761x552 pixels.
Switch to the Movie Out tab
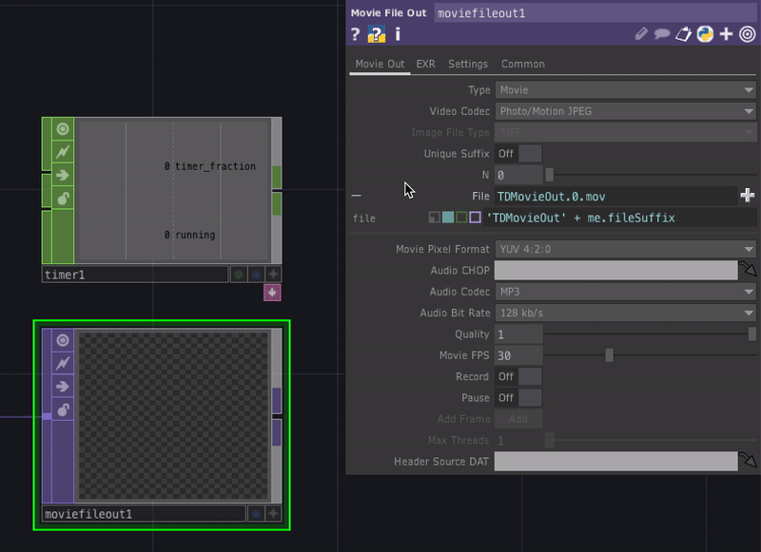click(380, 64)
